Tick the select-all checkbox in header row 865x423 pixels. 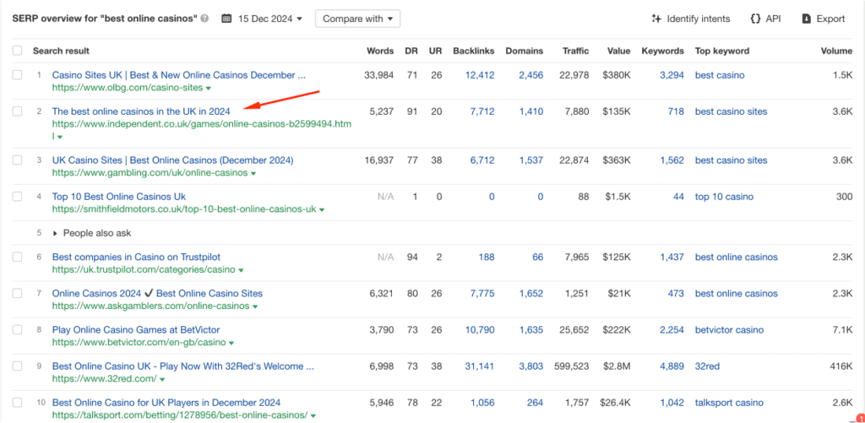tap(17, 51)
